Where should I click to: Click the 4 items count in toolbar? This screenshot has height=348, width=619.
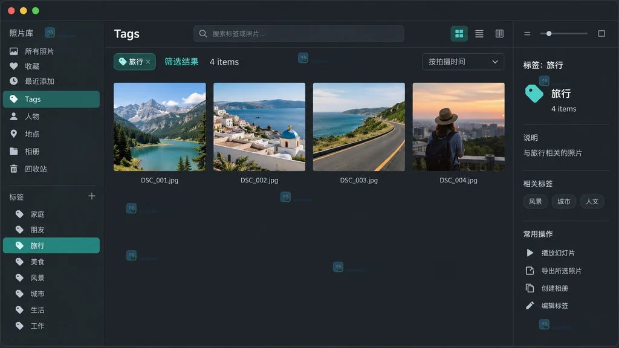(224, 62)
